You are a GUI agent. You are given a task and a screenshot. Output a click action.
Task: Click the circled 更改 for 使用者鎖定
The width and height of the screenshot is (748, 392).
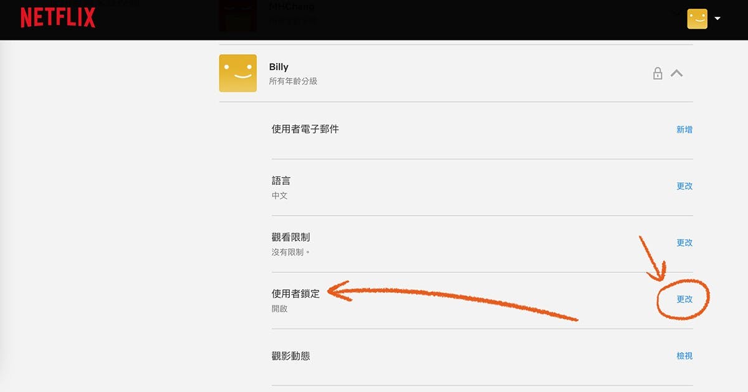click(684, 300)
